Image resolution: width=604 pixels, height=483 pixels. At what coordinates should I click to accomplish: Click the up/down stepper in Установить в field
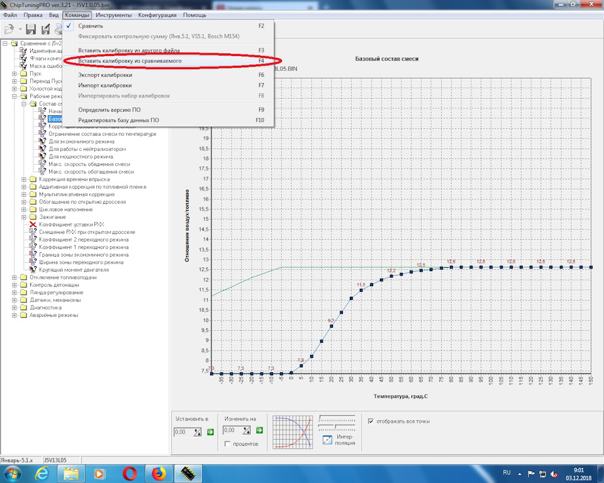[198, 432]
